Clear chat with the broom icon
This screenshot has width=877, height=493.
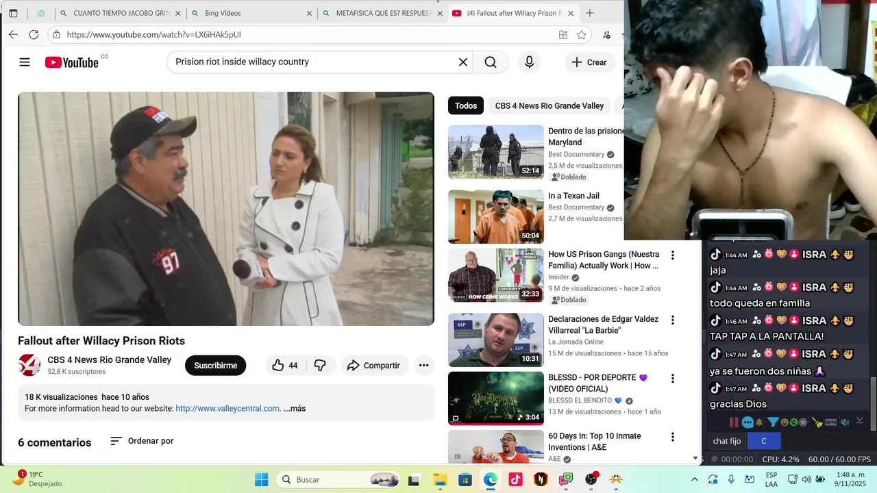[x=816, y=422]
